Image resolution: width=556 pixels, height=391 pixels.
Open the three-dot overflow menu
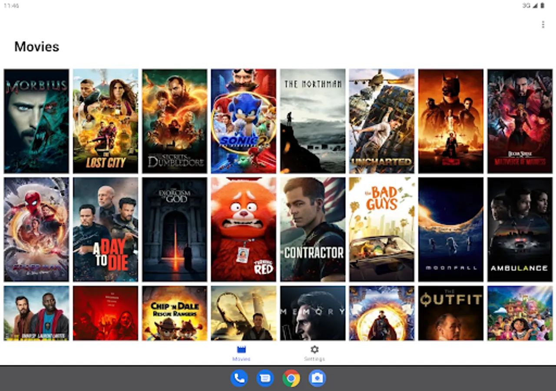point(543,25)
